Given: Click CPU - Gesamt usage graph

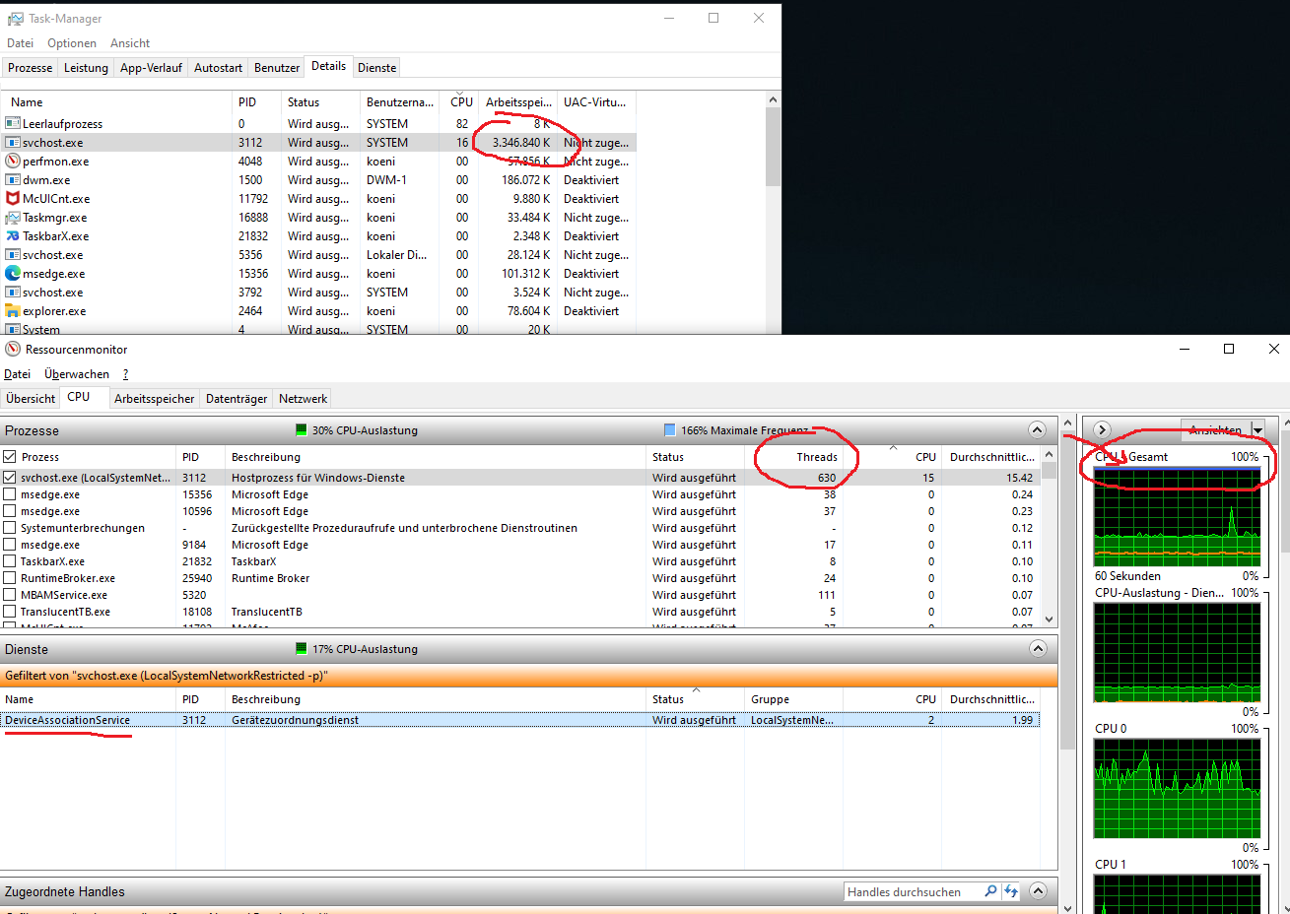Looking at the screenshot, I should 1177,516.
